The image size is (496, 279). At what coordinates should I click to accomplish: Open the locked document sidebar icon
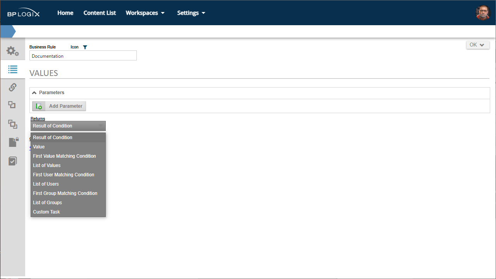point(13,142)
